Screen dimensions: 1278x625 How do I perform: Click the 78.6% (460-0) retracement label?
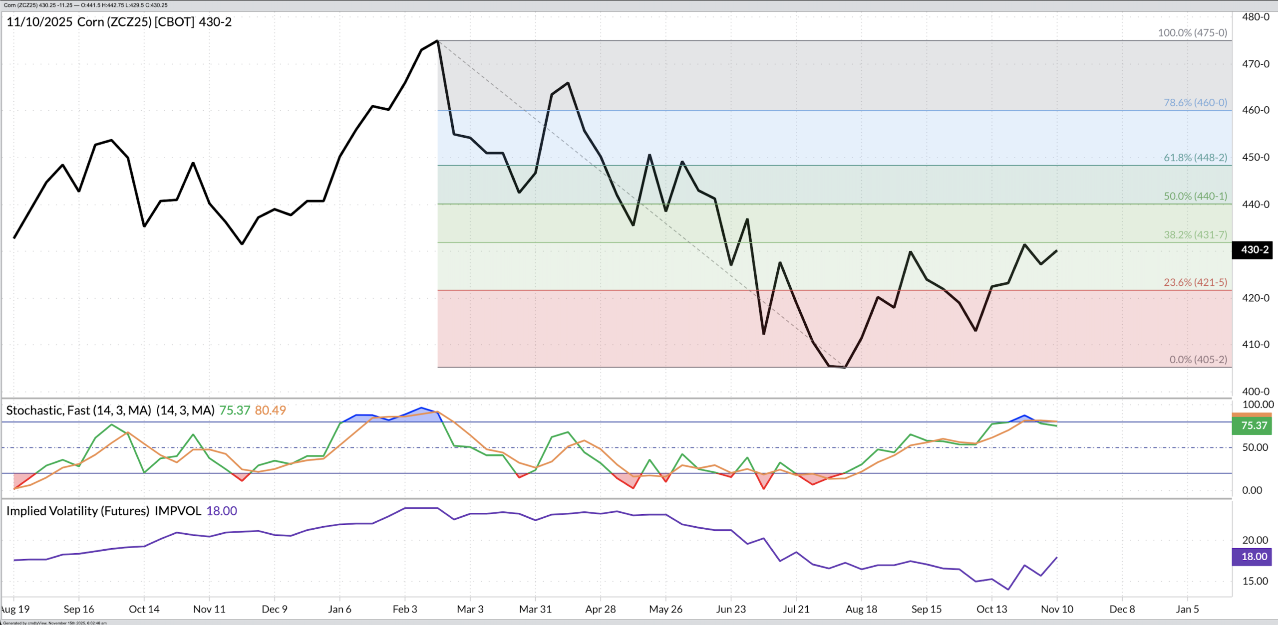(1195, 103)
